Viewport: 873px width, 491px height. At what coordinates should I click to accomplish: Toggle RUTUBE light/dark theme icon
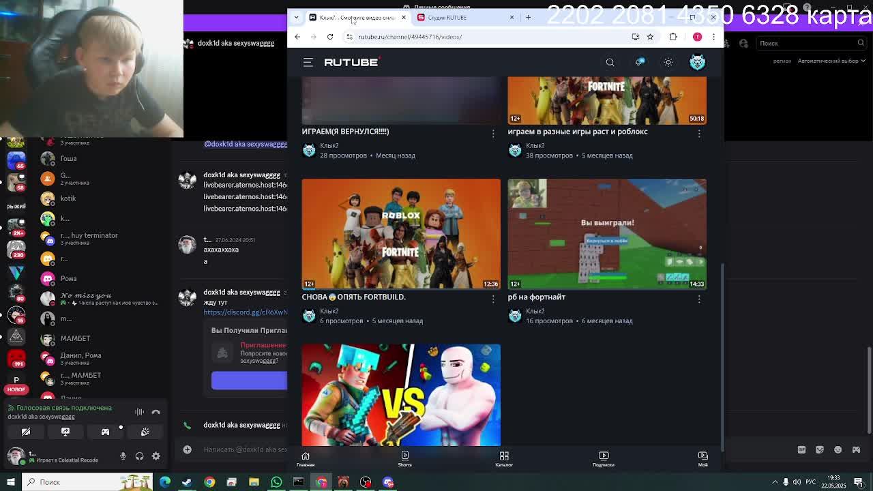(x=668, y=62)
